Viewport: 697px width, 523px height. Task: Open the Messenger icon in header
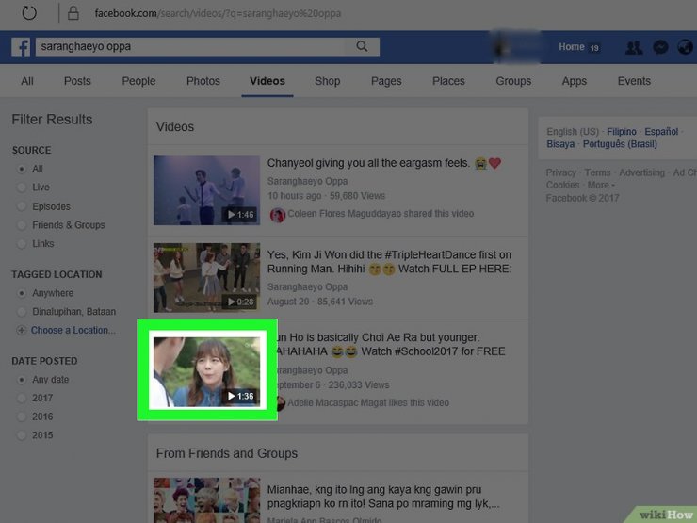[x=660, y=47]
